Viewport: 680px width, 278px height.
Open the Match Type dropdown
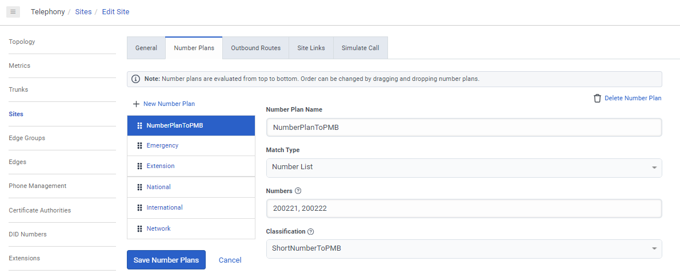[x=464, y=167]
